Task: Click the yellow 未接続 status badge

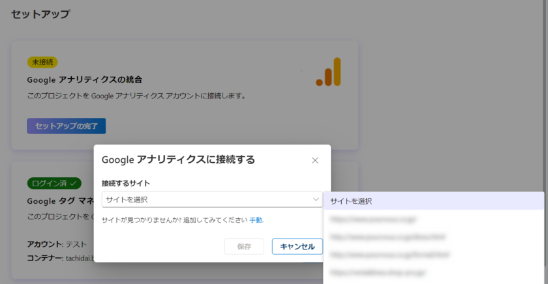Action: (43, 62)
